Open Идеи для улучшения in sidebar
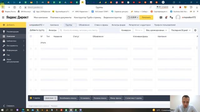This screenshot has height=112, width=200. pyautogui.click(x=13, y=61)
